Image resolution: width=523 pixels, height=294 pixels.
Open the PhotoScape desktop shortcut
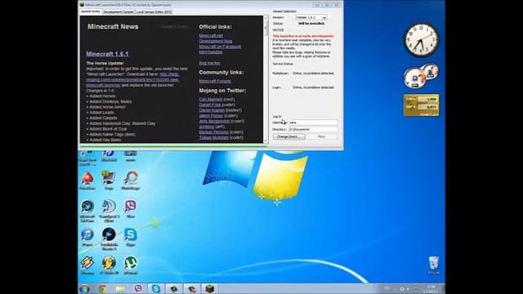pyautogui.click(x=131, y=178)
